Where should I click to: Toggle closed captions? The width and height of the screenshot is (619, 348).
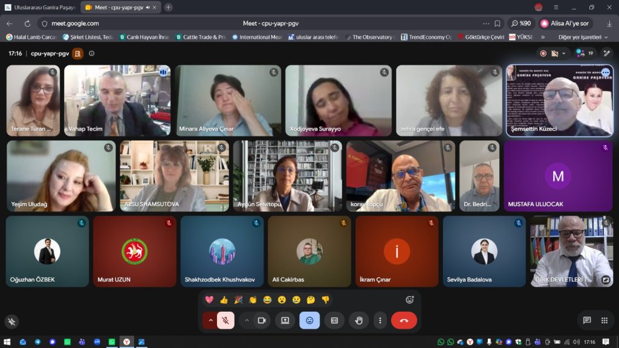334,320
